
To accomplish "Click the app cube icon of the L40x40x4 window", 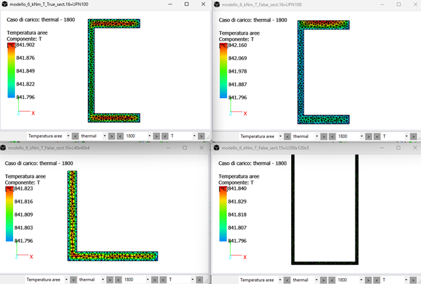I will click(5, 148).
